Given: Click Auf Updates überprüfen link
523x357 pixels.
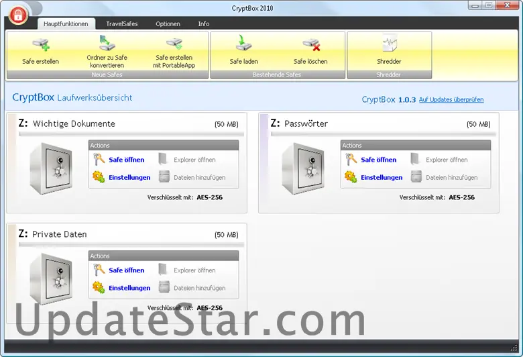Looking at the screenshot, I should (451, 99).
